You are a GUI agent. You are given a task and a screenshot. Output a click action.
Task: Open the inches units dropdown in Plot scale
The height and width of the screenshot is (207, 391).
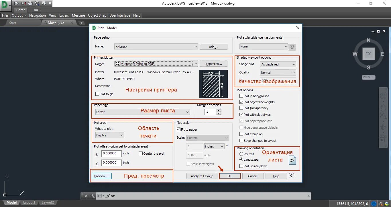click(214, 146)
